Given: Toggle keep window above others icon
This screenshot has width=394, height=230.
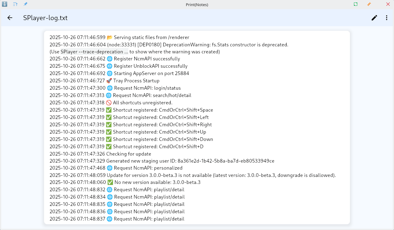Looking at the screenshot, I should (x=15, y=4).
